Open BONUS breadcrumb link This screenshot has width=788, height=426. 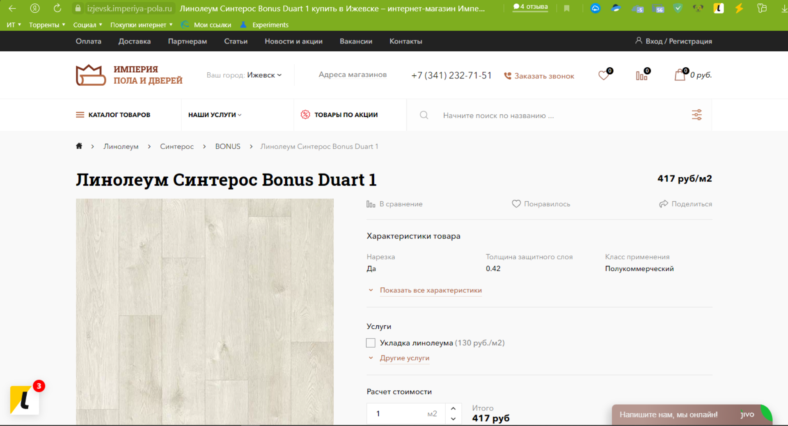228,147
